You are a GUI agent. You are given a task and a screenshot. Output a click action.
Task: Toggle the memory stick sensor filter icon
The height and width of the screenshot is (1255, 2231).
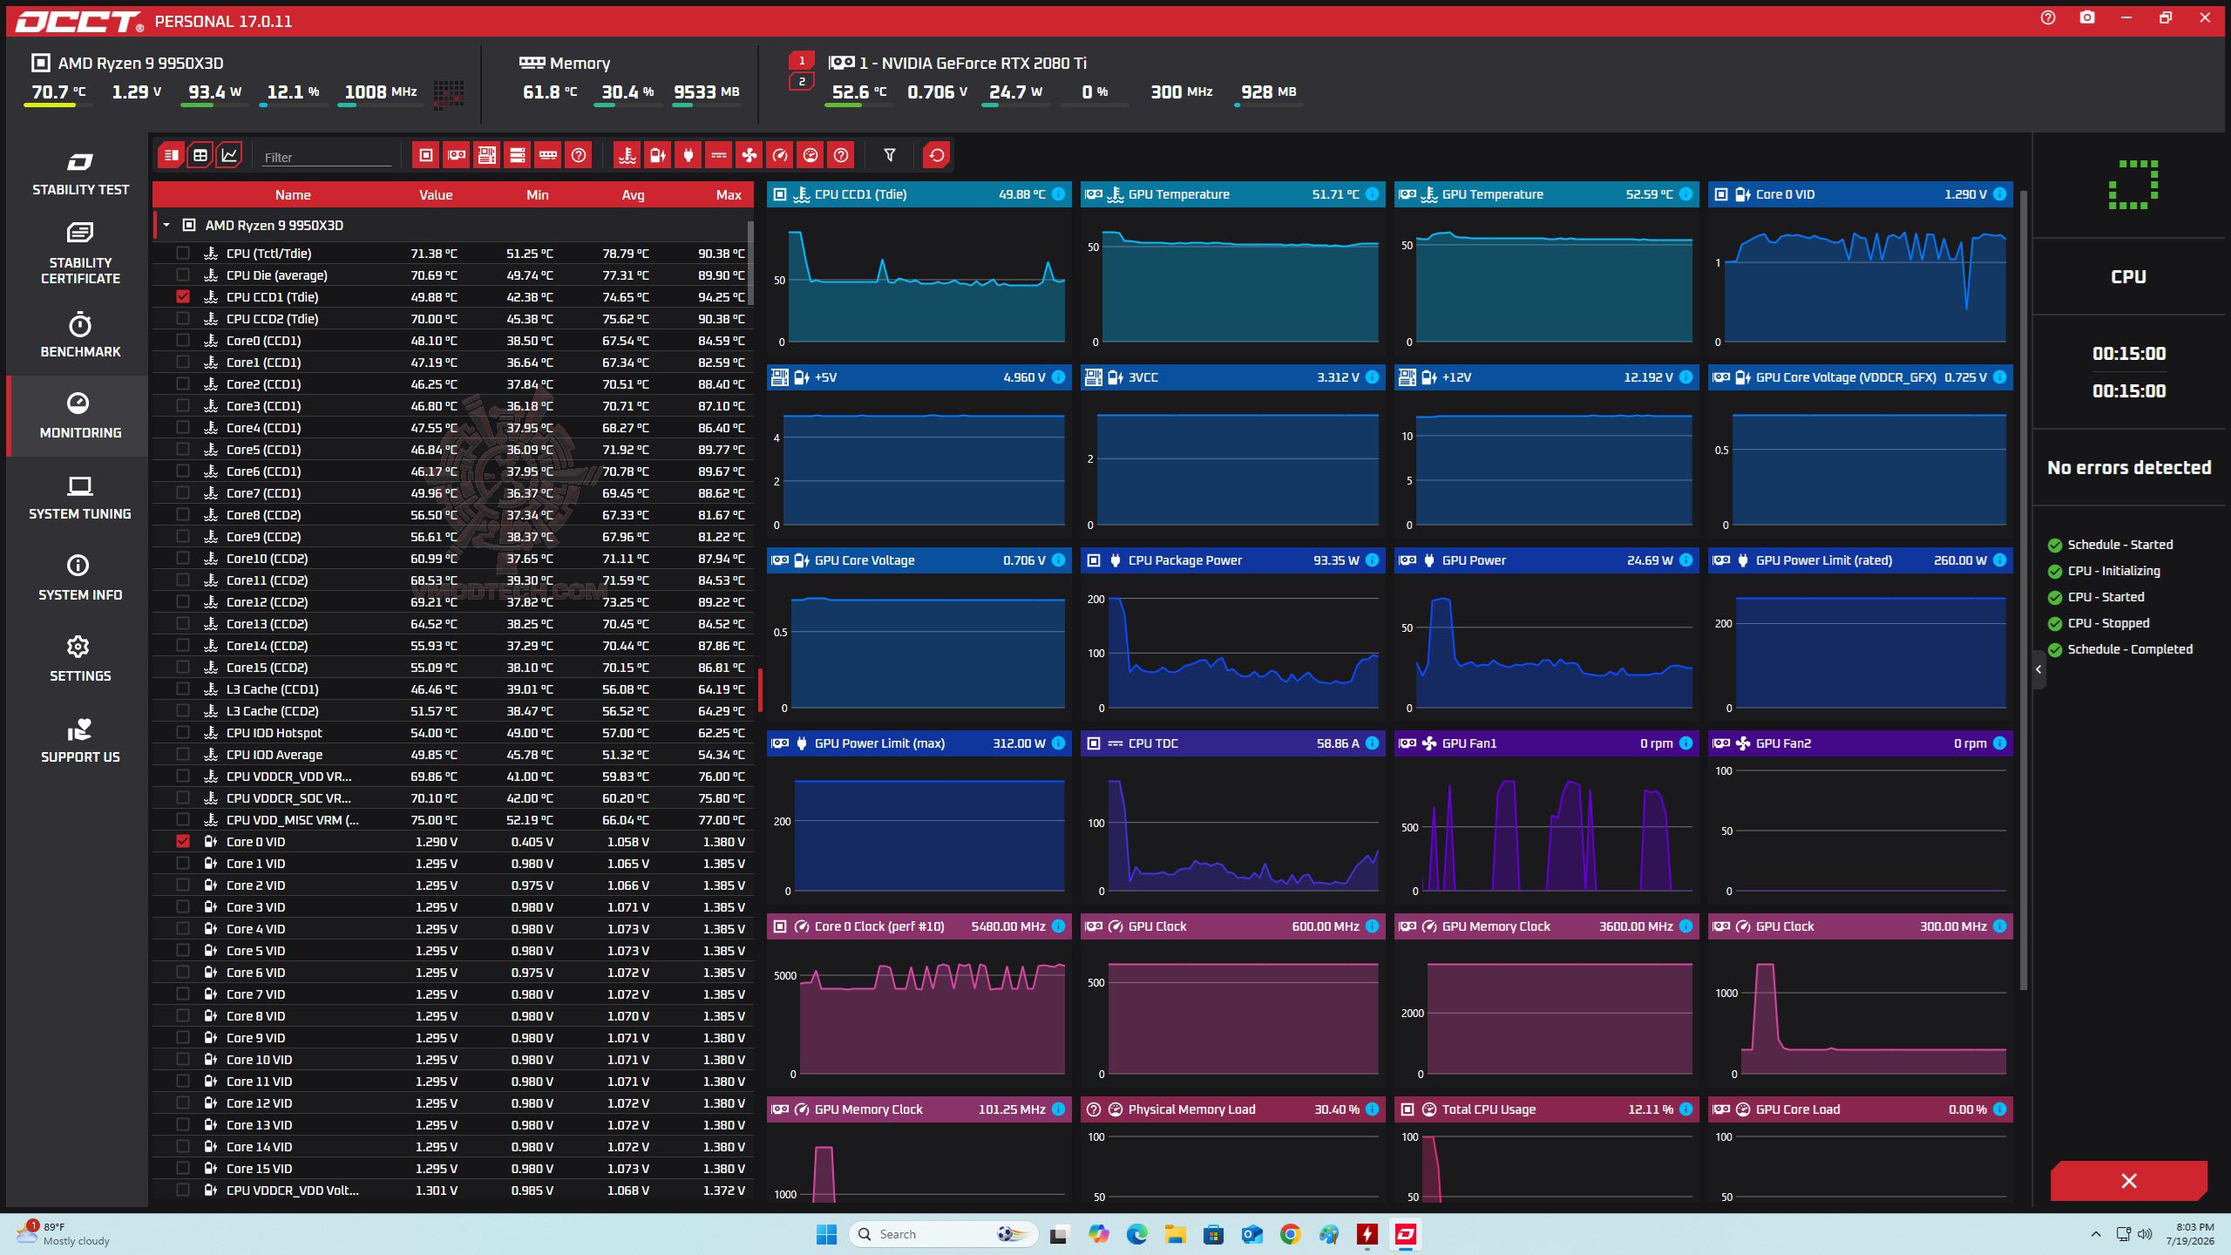[548, 155]
